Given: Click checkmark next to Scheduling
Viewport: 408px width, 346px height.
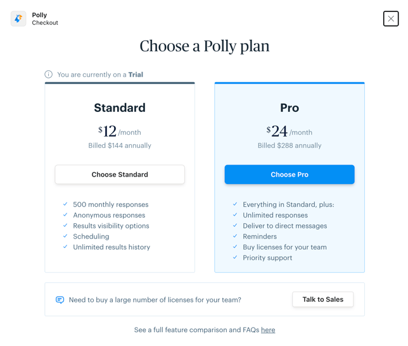Looking at the screenshot, I should (x=65, y=237).
